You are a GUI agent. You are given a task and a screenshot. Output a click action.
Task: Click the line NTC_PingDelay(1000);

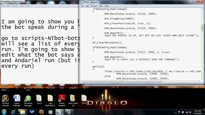tap(119, 19)
